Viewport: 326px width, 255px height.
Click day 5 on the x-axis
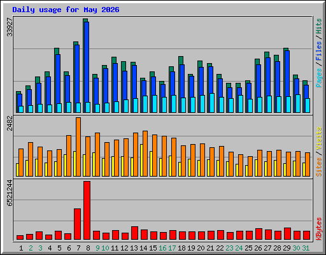point(59,248)
